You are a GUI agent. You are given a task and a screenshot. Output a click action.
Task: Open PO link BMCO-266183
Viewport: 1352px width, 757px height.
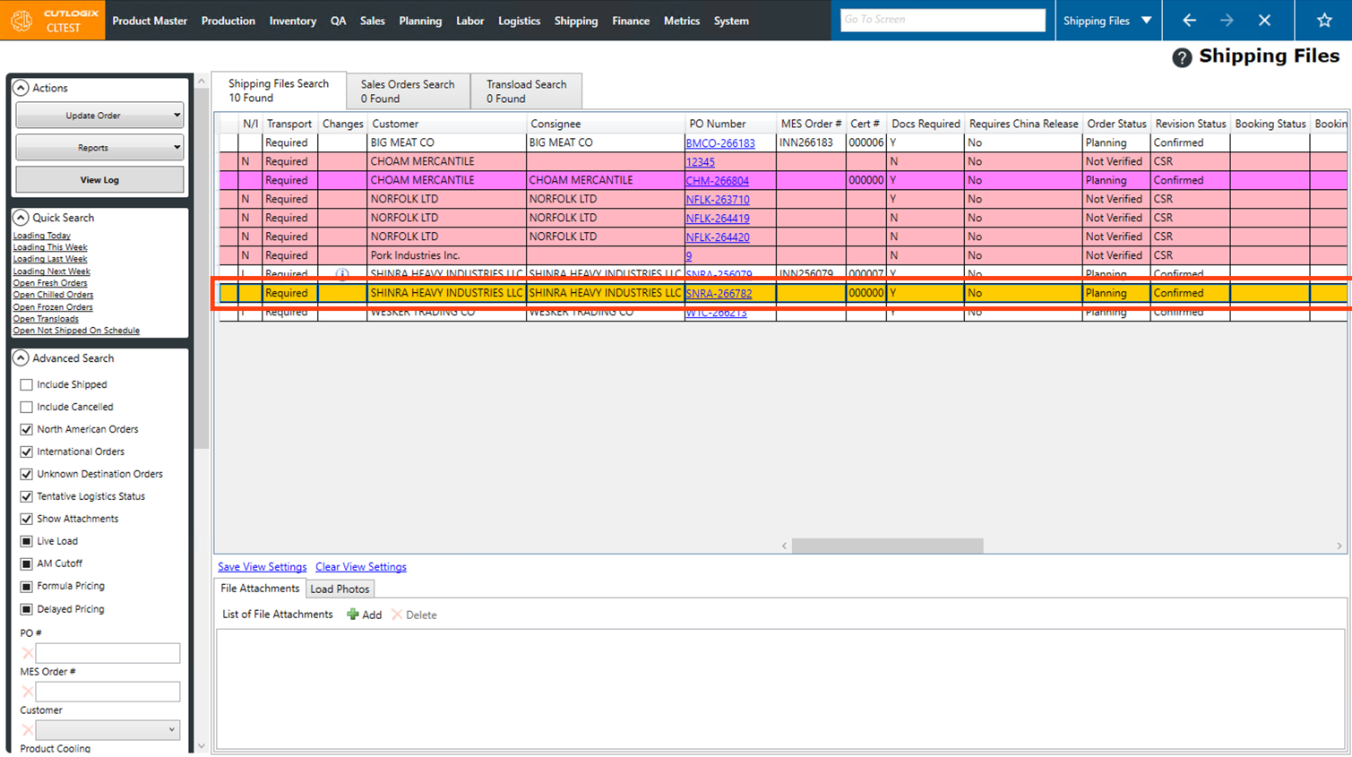pyautogui.click(x=719, y=143)
